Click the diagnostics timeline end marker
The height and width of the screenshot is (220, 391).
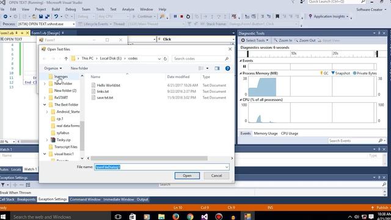coord(377,54)
